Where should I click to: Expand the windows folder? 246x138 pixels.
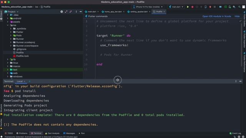[8, 77]
